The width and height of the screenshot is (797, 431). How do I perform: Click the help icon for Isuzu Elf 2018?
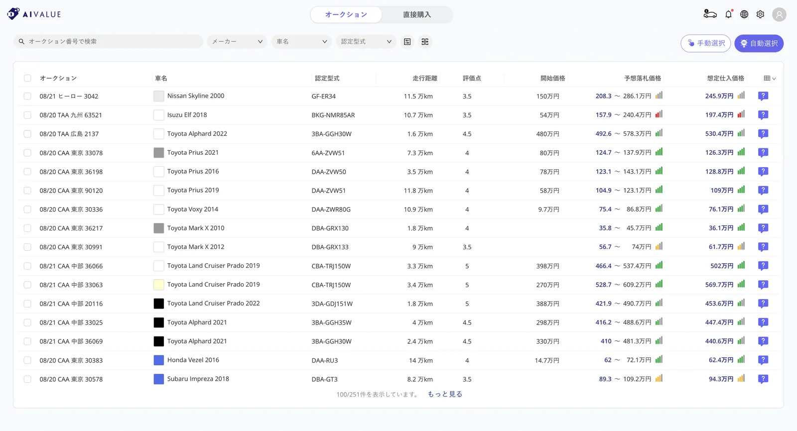763,115
